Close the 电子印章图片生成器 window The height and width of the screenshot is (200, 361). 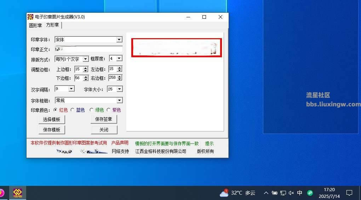point(220,17)
